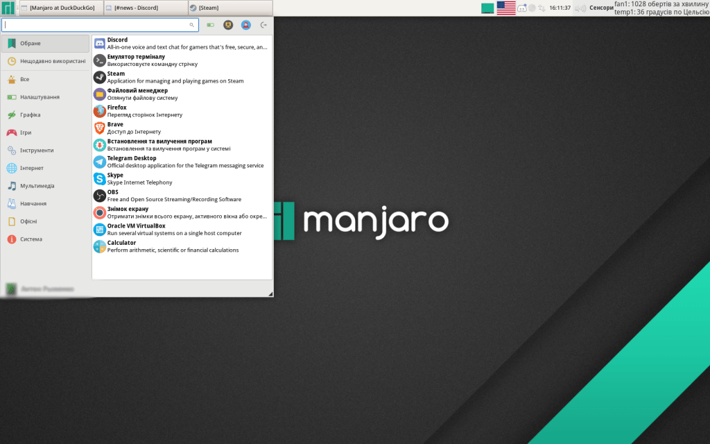Click the green workspace switcher square in panel
The height and width of the screenshot is (444, 710).
[487, 8]
